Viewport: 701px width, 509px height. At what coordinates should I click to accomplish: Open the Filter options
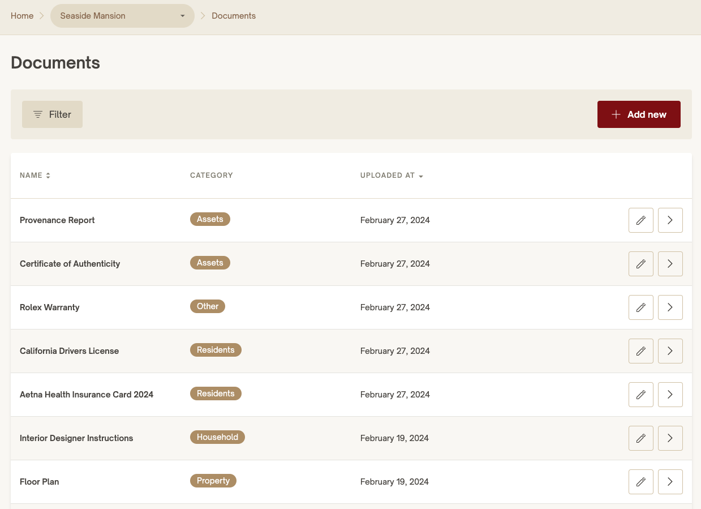click(52, 114)
